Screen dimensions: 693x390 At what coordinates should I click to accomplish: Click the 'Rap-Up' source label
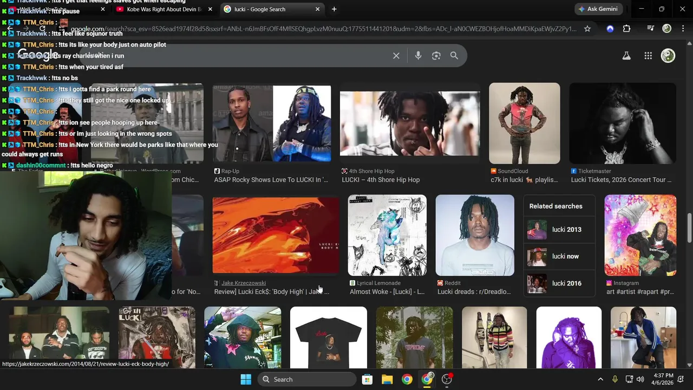pos(230,171)
